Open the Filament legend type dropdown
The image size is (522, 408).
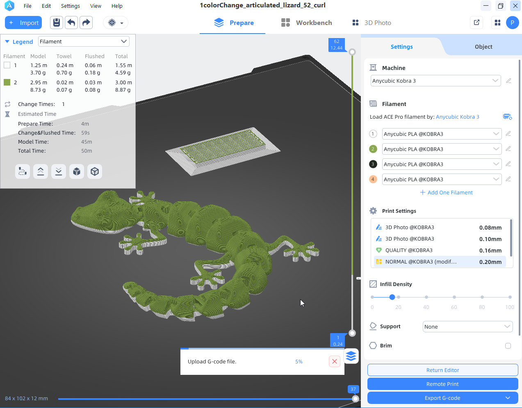point(84,41)
